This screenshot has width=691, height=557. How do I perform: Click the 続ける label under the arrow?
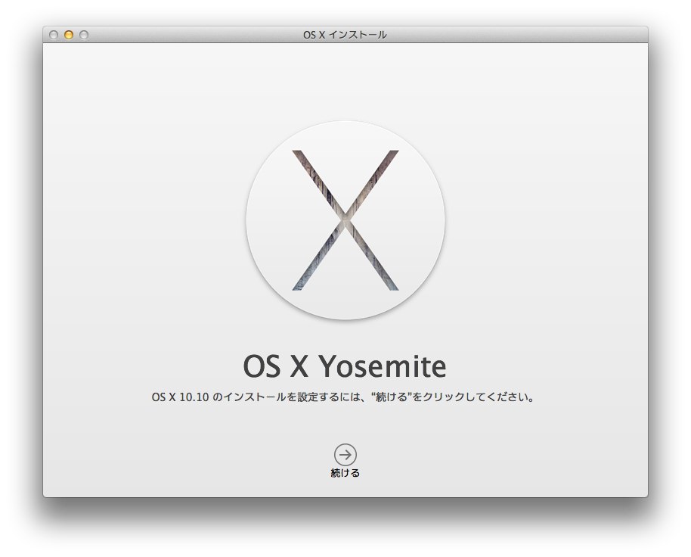tap(345, 473)
